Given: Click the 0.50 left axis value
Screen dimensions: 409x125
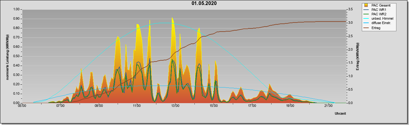Looking at the screenshot, I should pos(16,56).
